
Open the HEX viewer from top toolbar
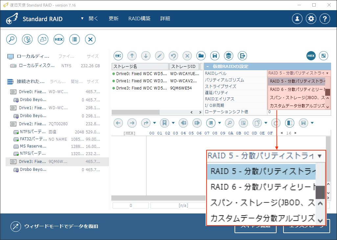pos(59,39)
